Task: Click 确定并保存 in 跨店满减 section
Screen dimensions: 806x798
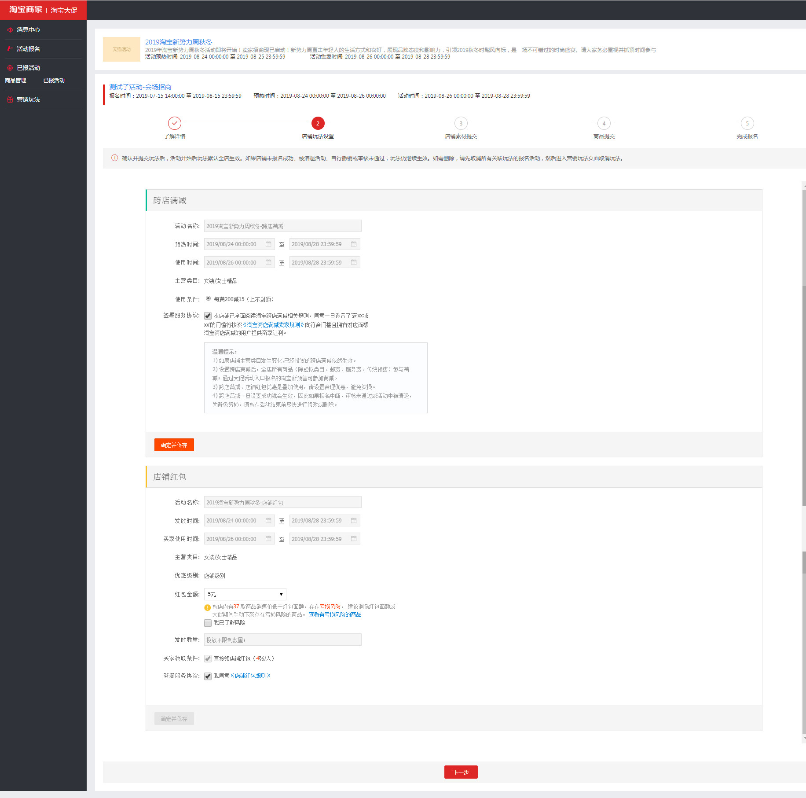Action: (174, 445)
